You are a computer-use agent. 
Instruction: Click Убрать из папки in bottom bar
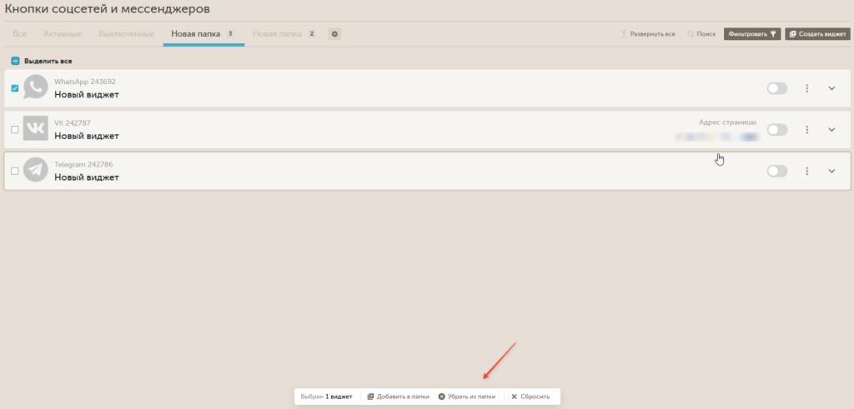pos(467,397)
